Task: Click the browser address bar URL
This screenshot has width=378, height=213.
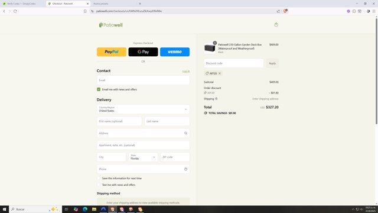Action: coord(129,11)
